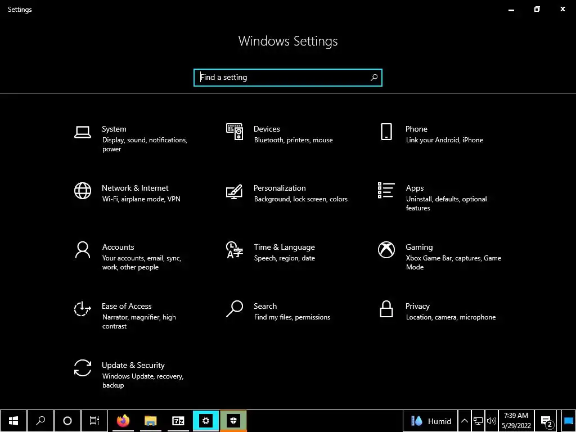Launch Firefox from the taskbar
The image size is (576, 432).
tap(123, 421)
